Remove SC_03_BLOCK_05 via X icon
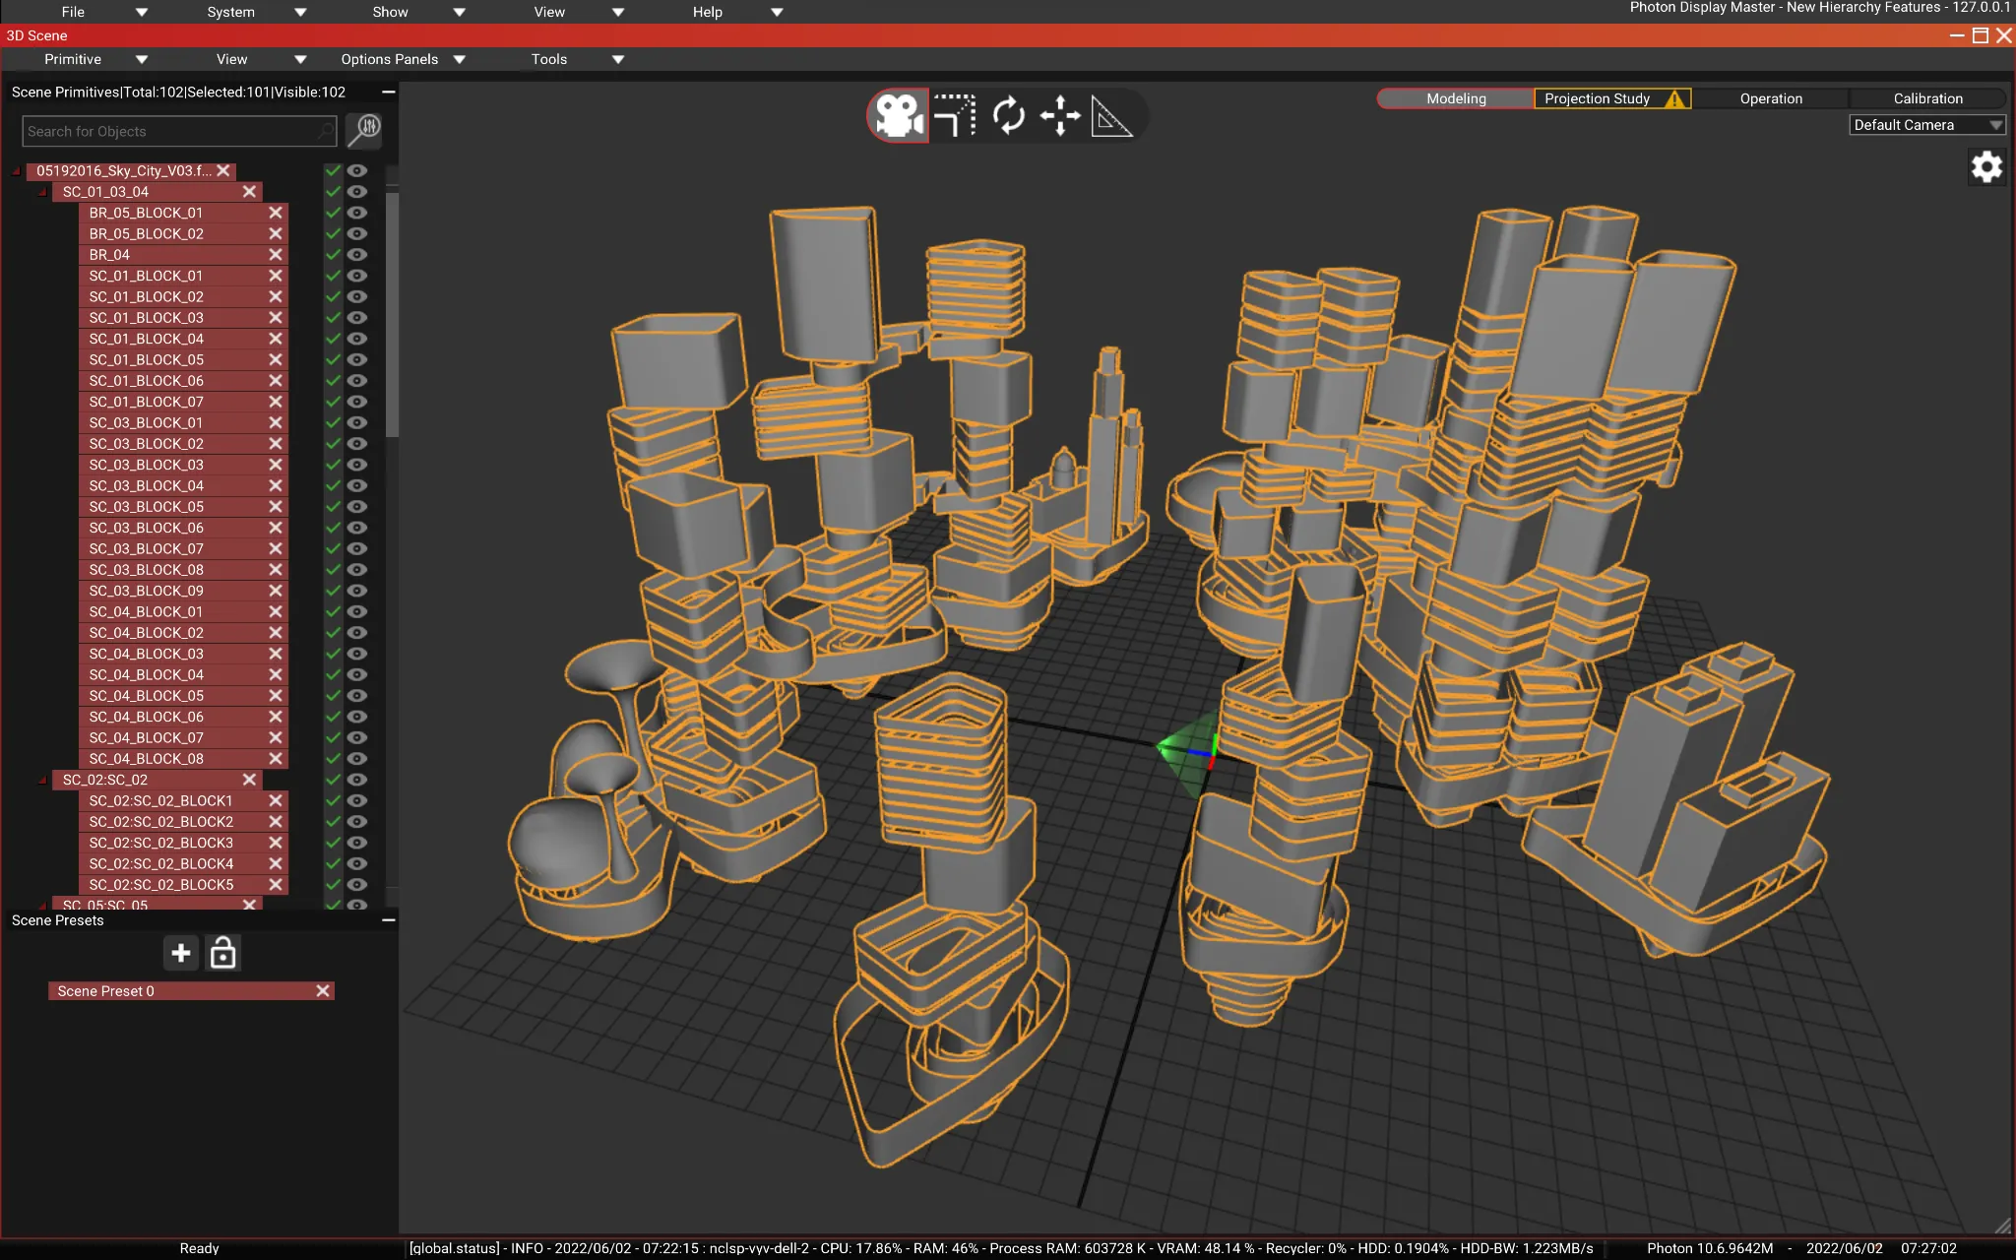Image resolution: width=2016 pixels, height=1260 pixels. [276, 507]
